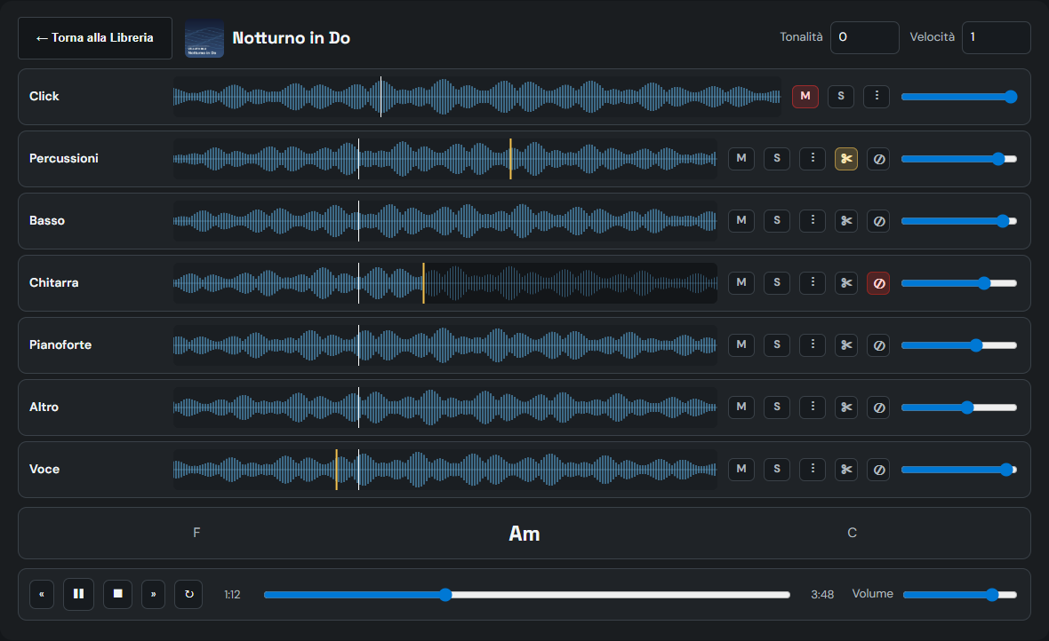The height and width of the screenshot is (641, 1049).
Task: Solo the Pianoforte track
Action: click(x=777, y=344)
